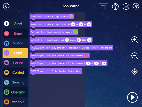Open port dropdown in ultrasonic light color block
The width and height of the screenshot is (142, 107).
[x=43, y=32]
